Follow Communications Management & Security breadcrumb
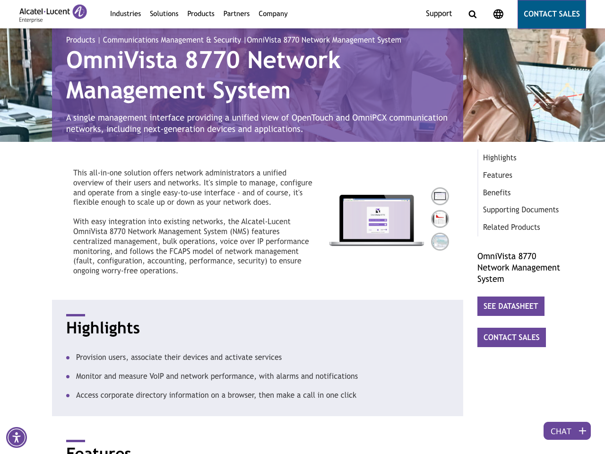 click(x=172, y=40)
